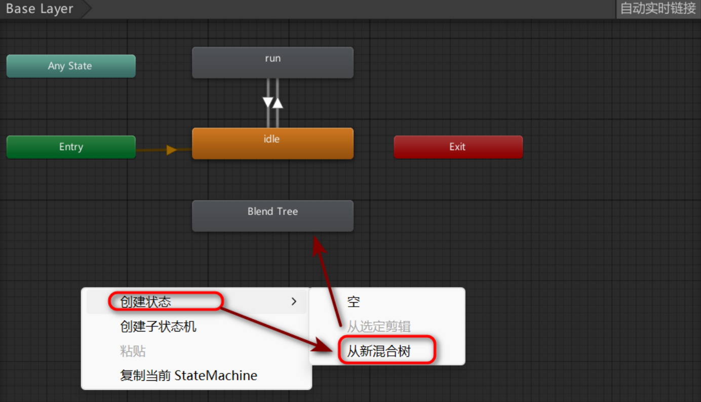
Task: Select the idle state node
Action: click(x=272, y=143)
